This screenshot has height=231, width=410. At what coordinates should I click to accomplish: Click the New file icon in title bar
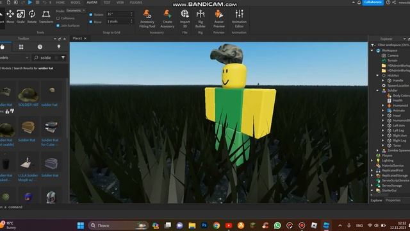(x=8, y=3)
